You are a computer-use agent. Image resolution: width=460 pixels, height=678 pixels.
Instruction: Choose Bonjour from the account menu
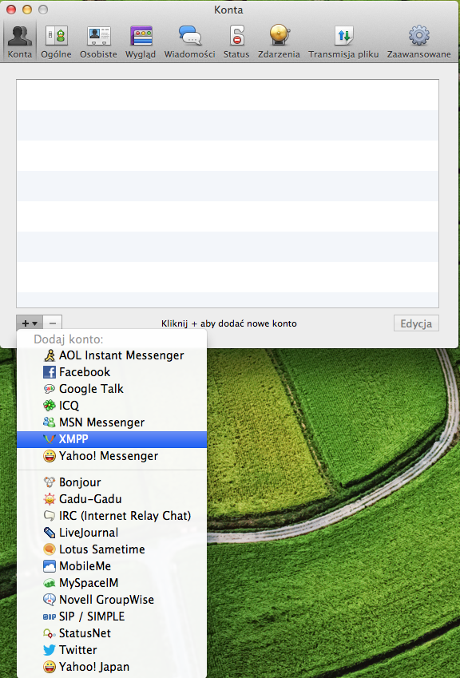coord(112,482)
